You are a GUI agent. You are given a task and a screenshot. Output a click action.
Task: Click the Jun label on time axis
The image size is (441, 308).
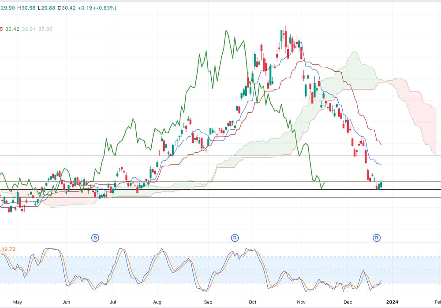click(66, 302)
